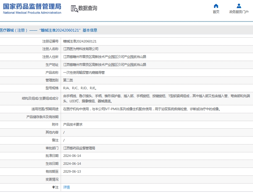Click the approval department 江西省药品监督管理局
253x193 pixels.
(79, 148)
